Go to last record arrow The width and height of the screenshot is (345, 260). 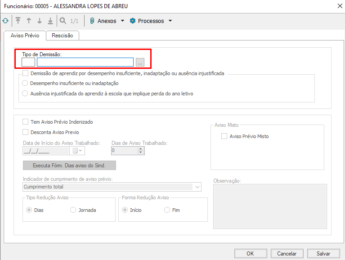pos(50,21)
